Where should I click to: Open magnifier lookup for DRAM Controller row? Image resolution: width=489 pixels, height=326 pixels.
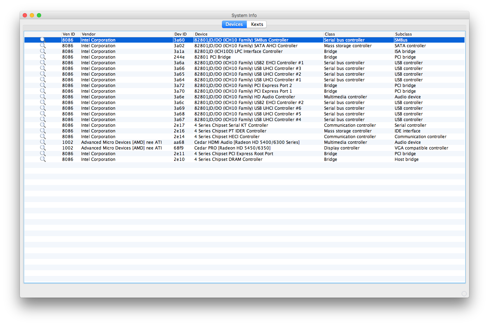(x=43, y=159)
